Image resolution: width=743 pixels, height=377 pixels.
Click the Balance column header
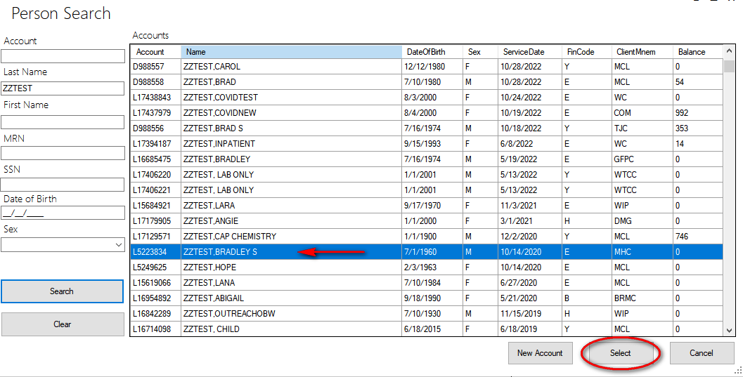pos(696,52)
